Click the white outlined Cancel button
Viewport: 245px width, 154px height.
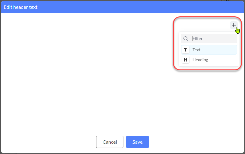(x=110, y=142)
